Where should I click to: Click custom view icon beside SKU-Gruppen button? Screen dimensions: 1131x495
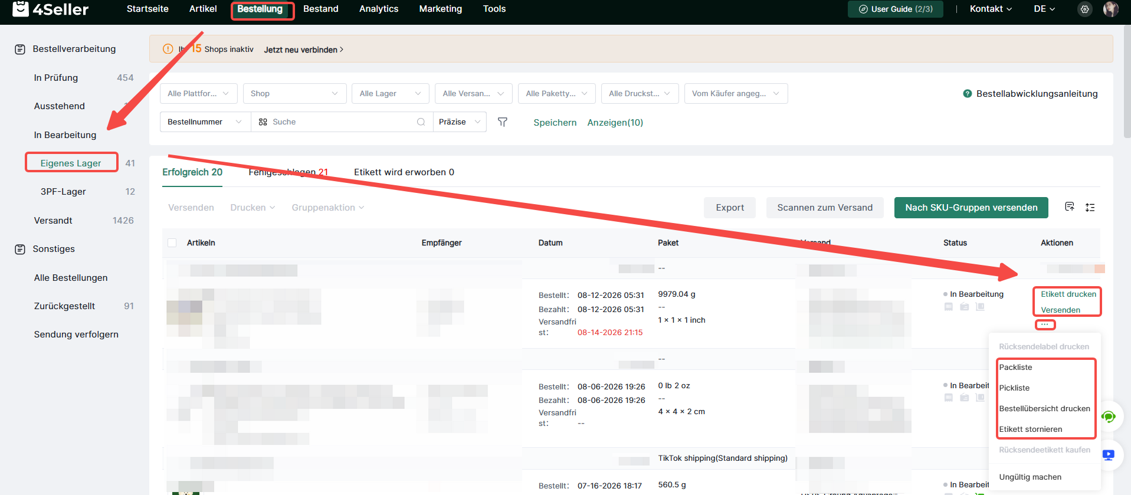tap(1070, 207)
